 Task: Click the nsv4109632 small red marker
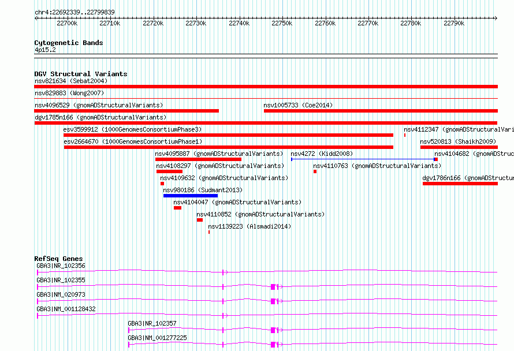coord(162,184)
